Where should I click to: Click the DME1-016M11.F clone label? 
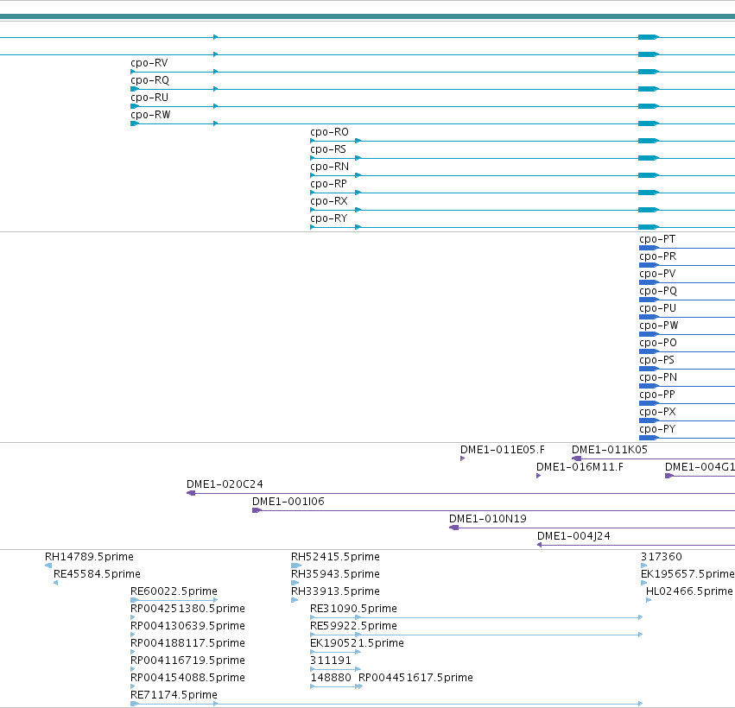tap(580, 467)
